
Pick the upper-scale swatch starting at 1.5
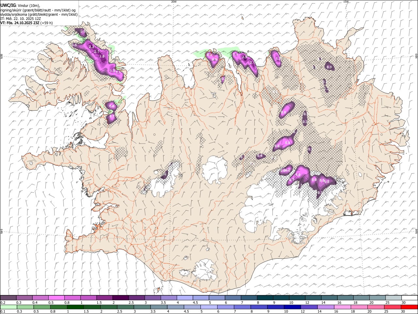tap(104, 298)
